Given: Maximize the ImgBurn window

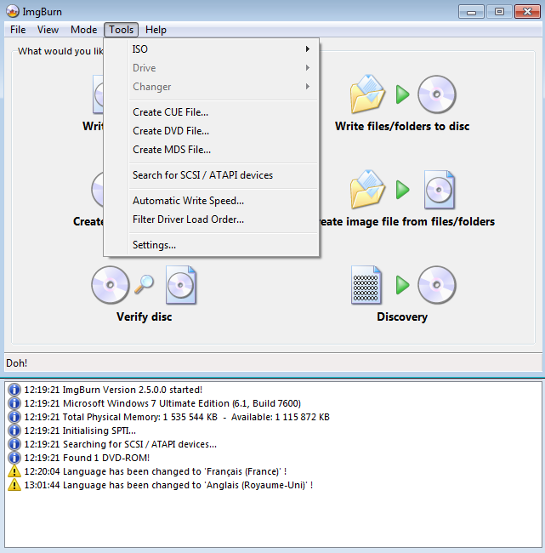Looking at the screenshot, I should 499,12.
